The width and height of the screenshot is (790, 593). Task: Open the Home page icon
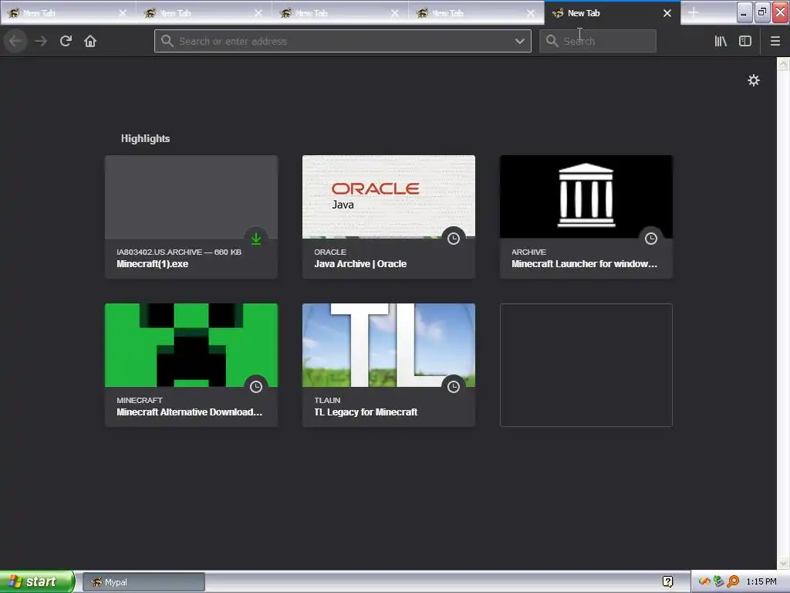pos(90,41)
